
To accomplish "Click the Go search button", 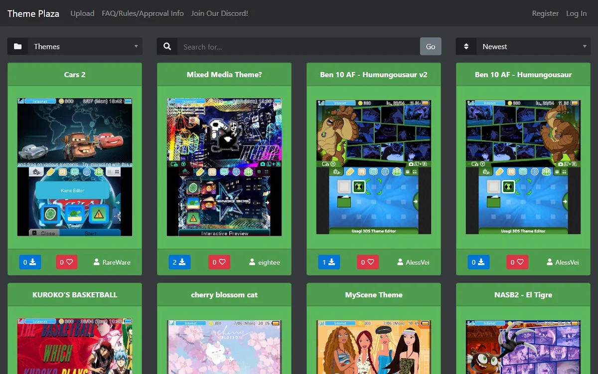I will pos(431,46).
